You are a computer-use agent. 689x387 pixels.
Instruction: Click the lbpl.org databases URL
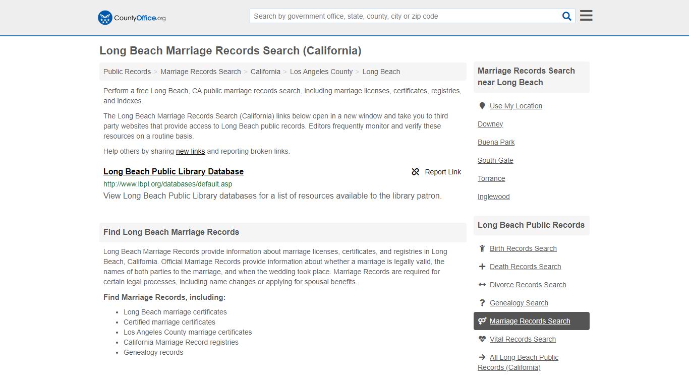click(x=168, y=184)
